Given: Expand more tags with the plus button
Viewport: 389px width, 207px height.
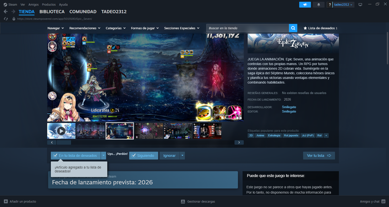Looking at the screenshot, I should (326, 136).
